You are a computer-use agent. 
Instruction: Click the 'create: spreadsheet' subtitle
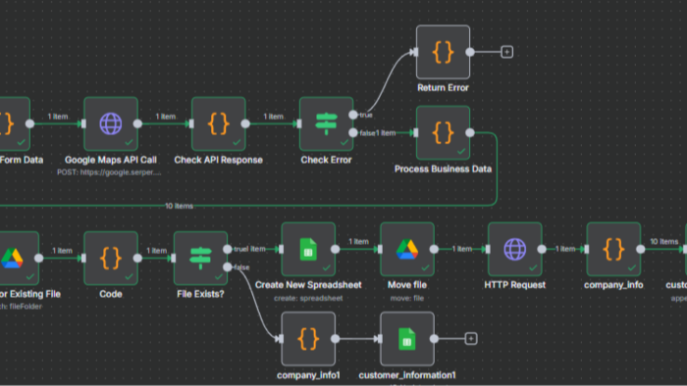coord(308,298)
